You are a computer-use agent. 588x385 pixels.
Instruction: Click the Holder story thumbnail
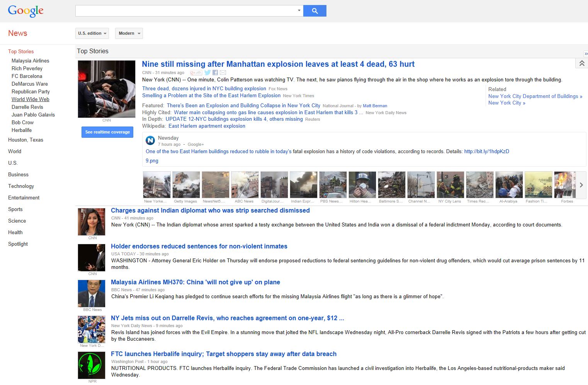(92, 258)
